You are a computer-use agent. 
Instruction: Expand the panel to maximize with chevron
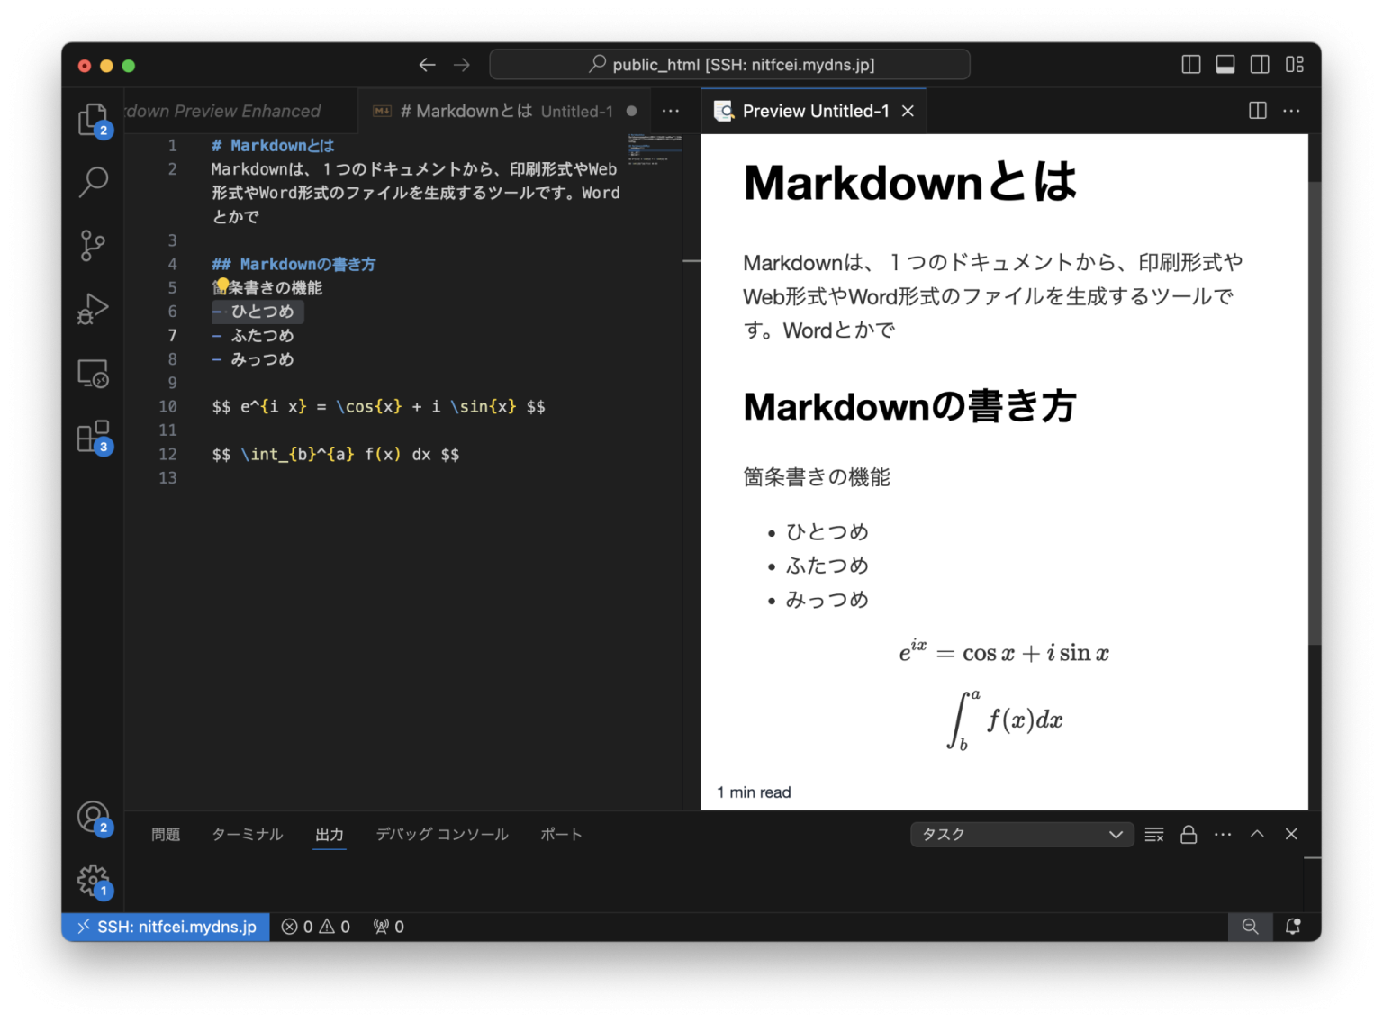click(x=1257, y=834)
